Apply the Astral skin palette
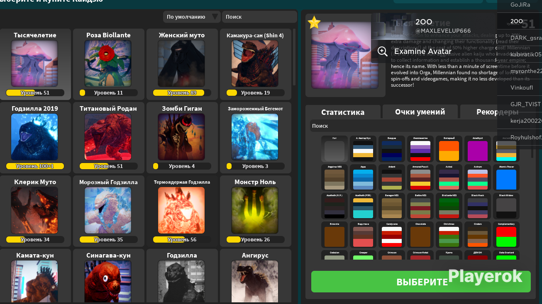The image size is (542, 304). 449,178
